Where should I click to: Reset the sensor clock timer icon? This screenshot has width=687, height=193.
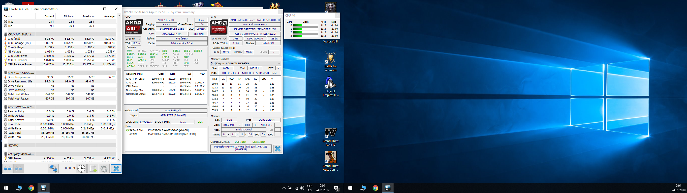pyautogui.click(x=81, y=169)
